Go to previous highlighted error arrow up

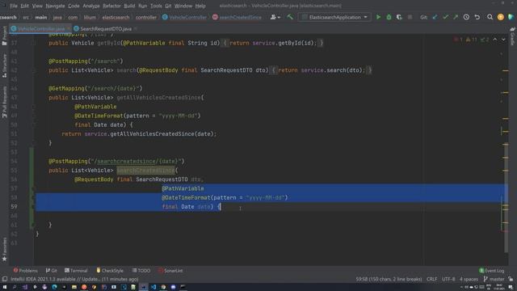pyautogui.click(x=495, y=40)
